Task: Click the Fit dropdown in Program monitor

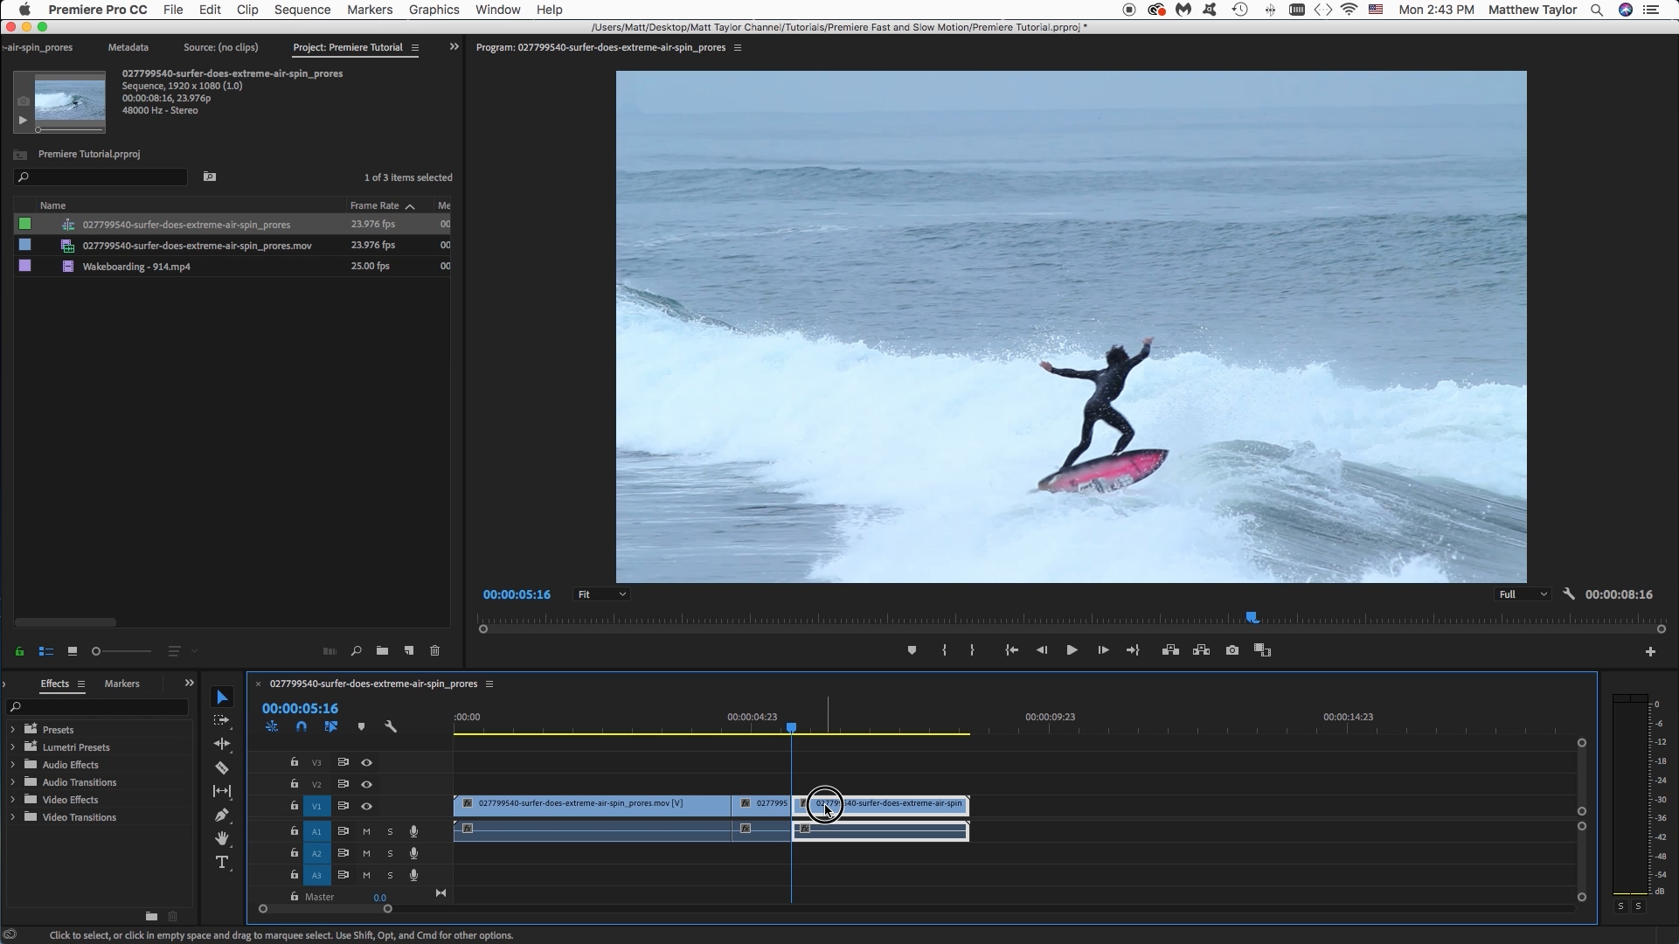Action: pos(599,593)
